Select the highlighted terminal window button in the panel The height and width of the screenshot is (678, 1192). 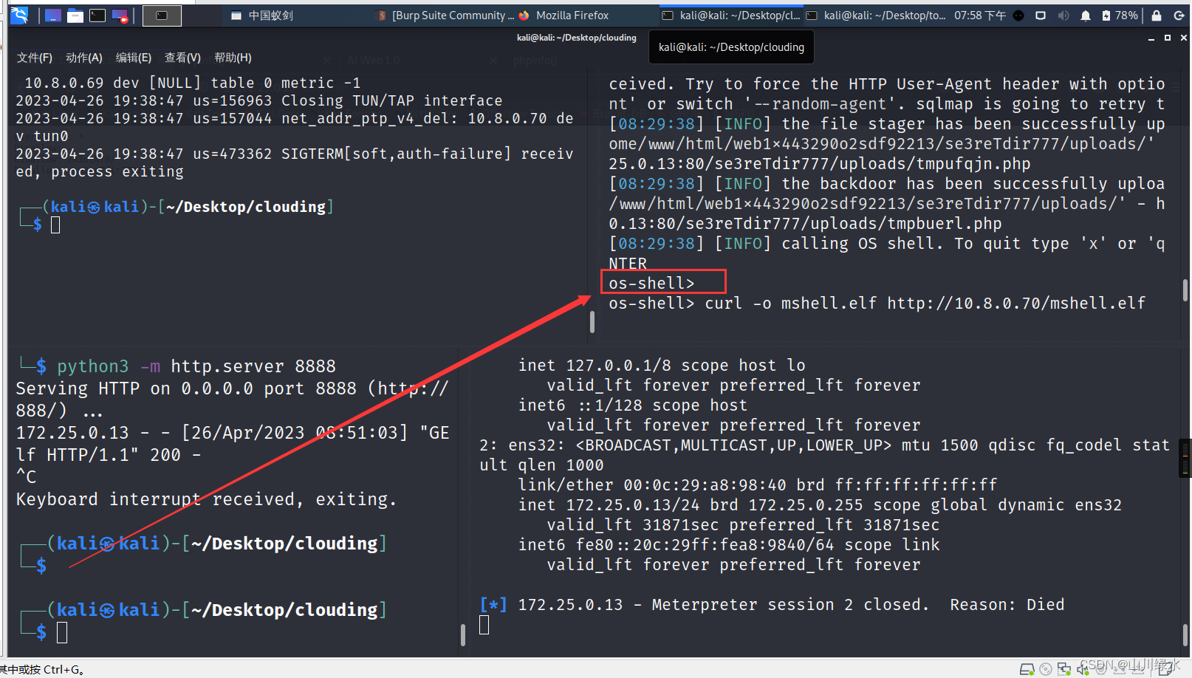(x=162, y=16)
